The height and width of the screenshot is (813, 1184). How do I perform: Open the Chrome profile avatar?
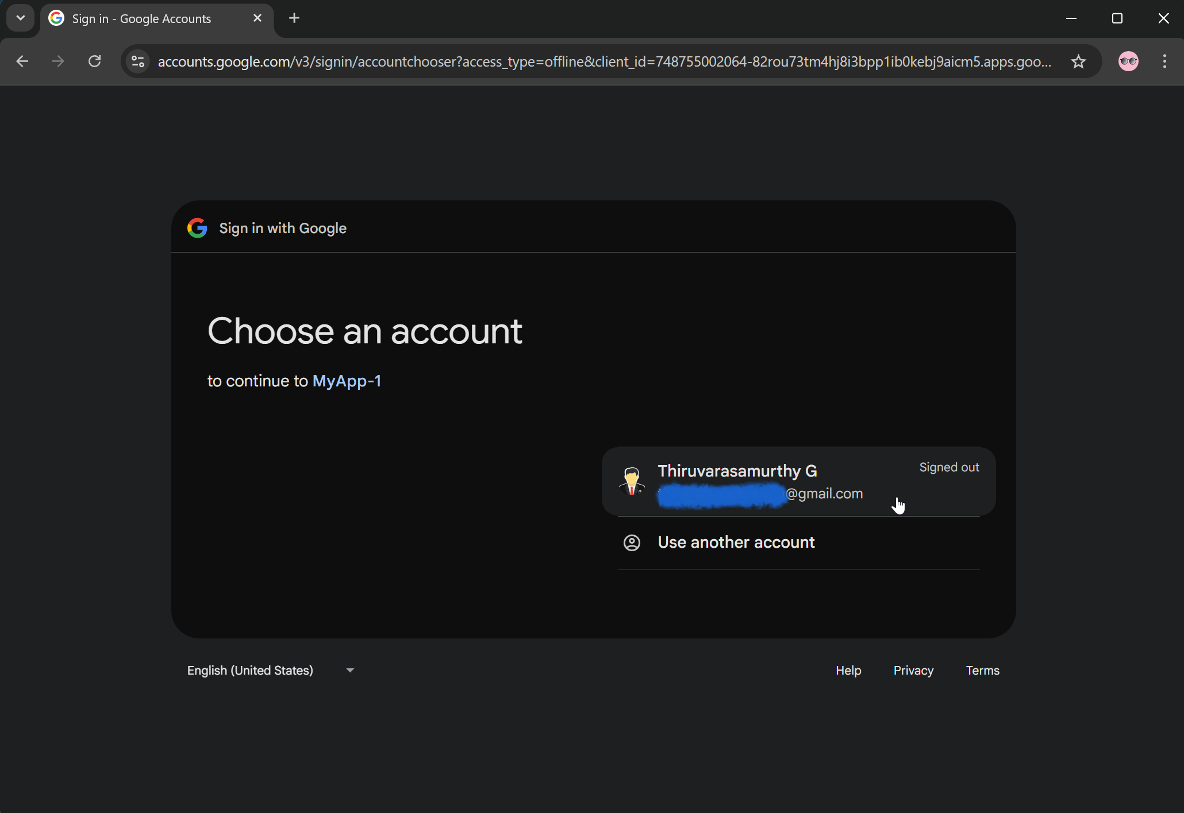(1128, 61)
